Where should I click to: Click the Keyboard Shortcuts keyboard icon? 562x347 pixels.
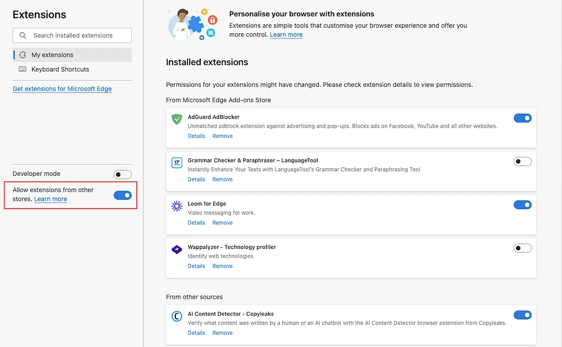click(22, 69)
